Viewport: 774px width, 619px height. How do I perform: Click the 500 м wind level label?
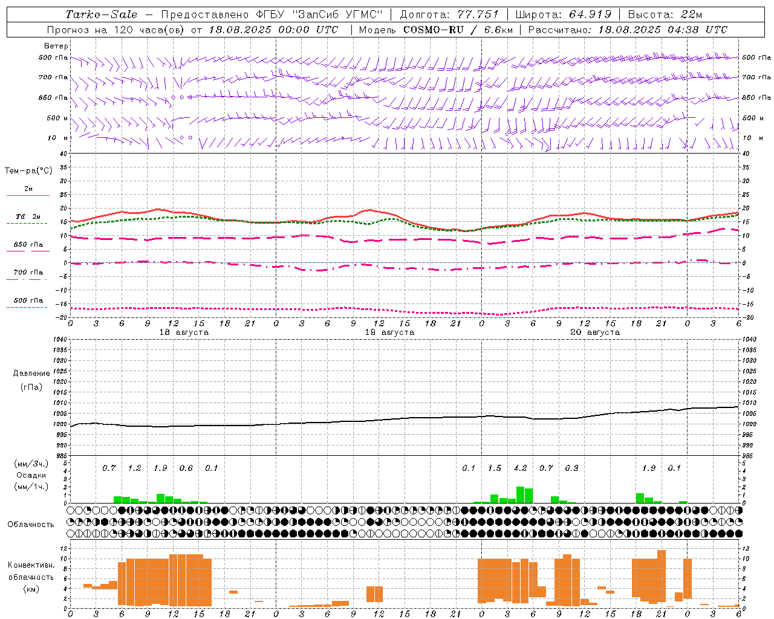click(57, 118)
